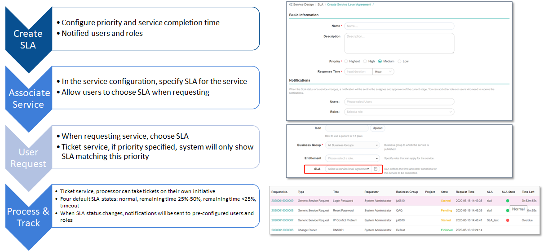The height and width of the screenshot is (251, 544).
Task: Open the Users 'Please select Users' selector
Action: click(x=399, y=102)
